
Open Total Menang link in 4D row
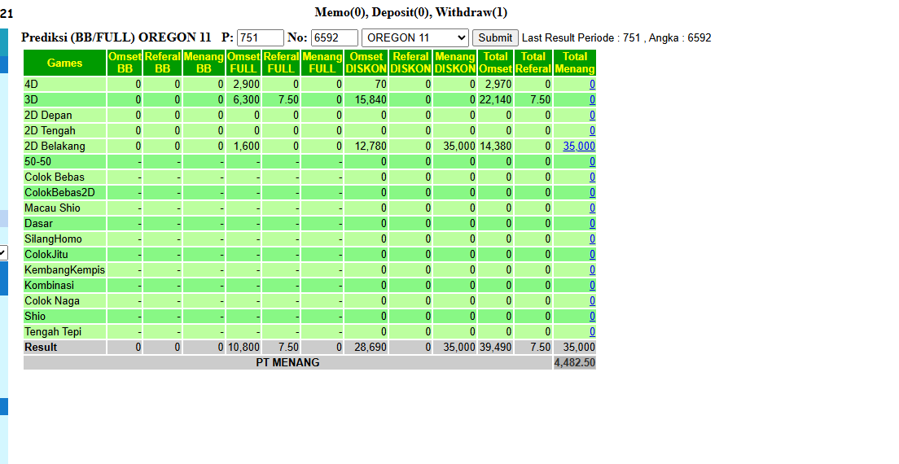coord(592,84)
